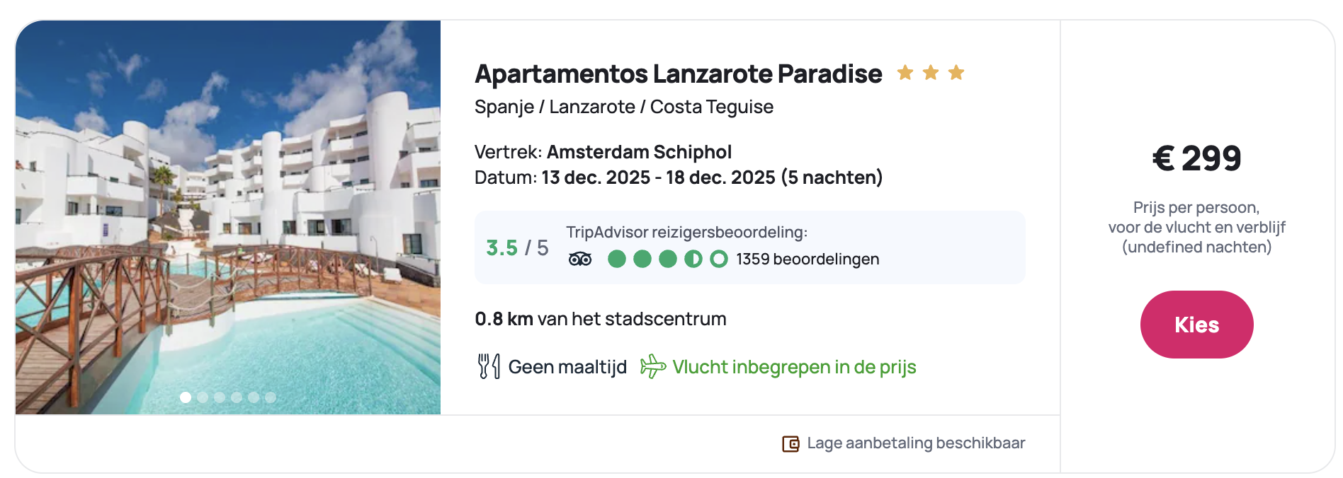Click the € 299 price
Image resolution: width=1343 pixels, height=478 pixels.
coord(1196,158)
